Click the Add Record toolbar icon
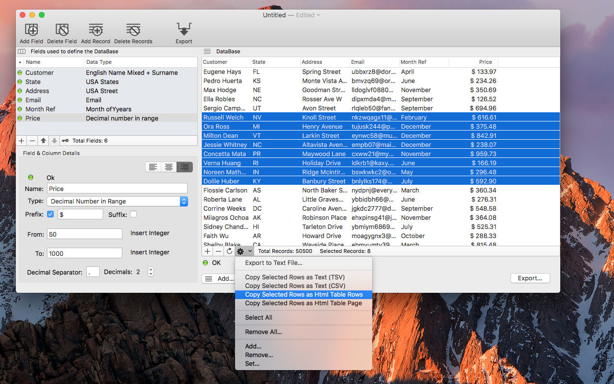The height and width of the screenshot is (384, 614). coord(95,30)
